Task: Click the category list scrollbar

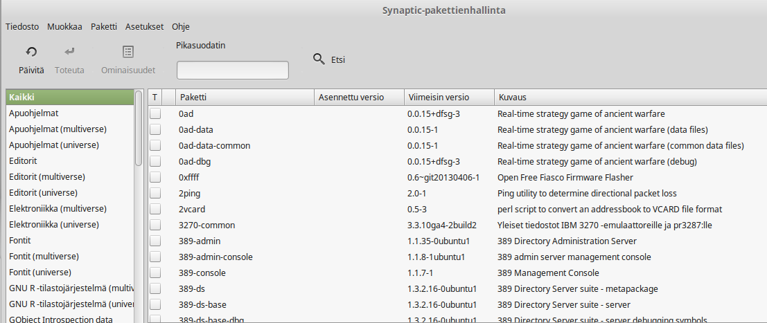Action: 139,129
